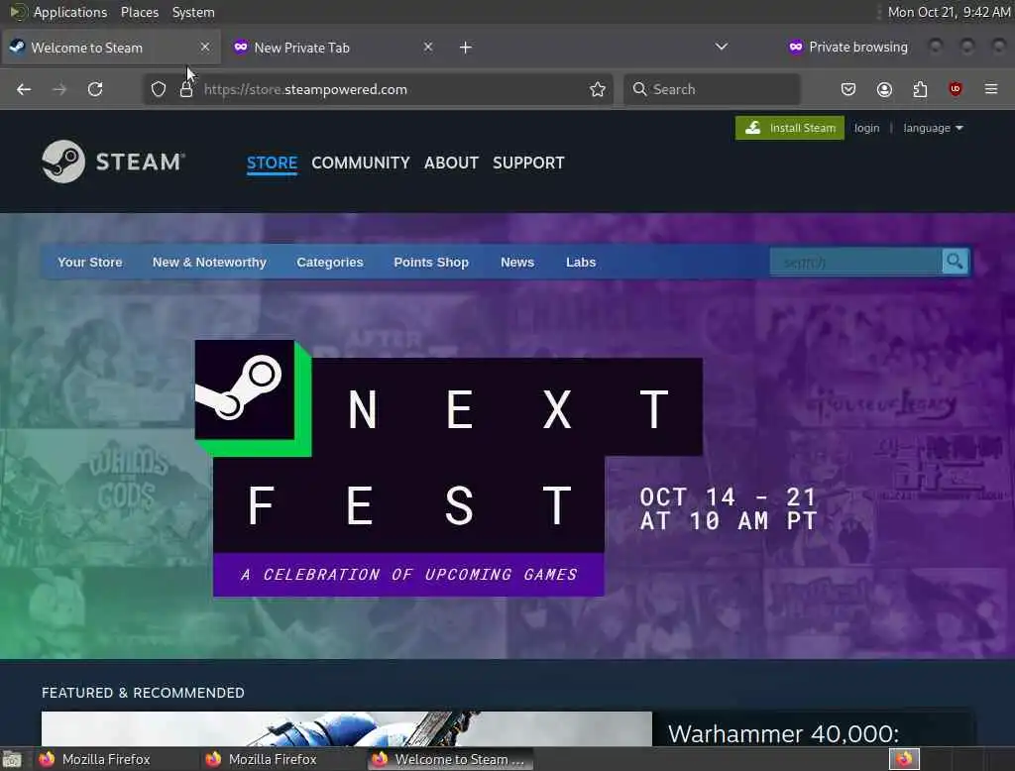Go to the ABOUT page
1015x771 pixels.
click(451, 163)
